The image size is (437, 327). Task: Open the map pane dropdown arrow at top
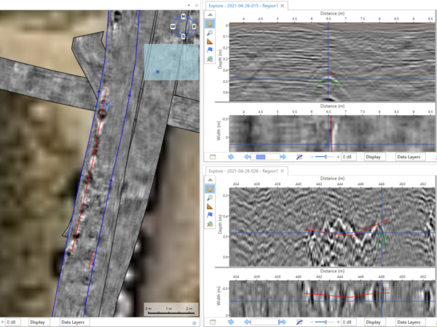click(189, 5)
